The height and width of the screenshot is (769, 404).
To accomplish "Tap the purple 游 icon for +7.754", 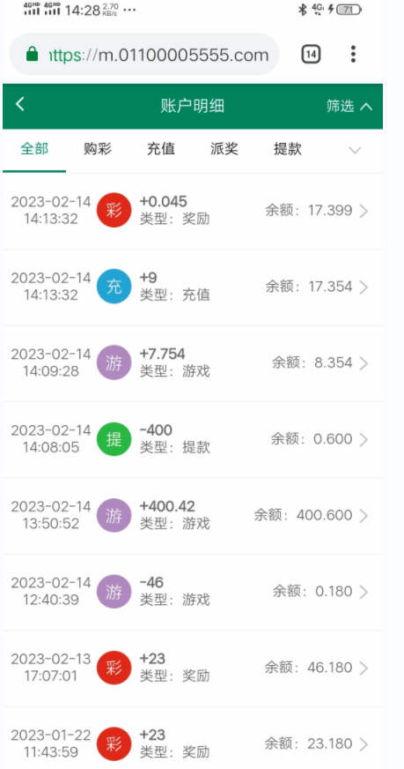I will pos(114,362).
